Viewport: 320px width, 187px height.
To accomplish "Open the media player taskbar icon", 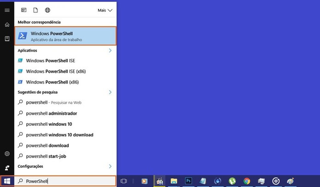I will [144, 181].
